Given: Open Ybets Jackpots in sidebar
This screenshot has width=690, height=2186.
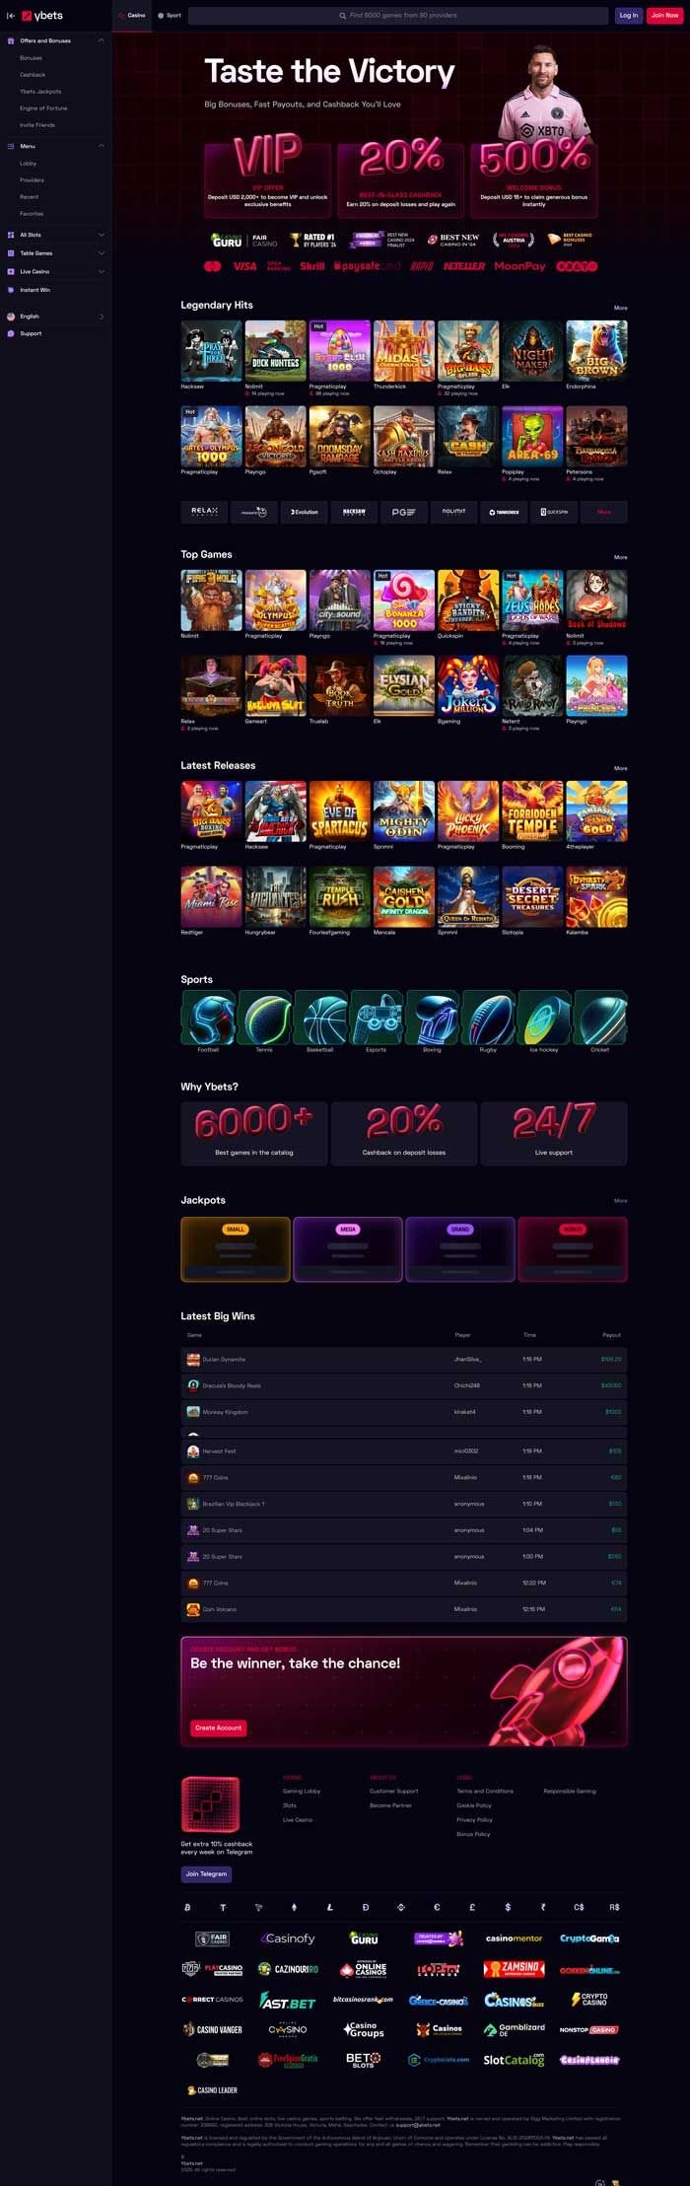Looking at the screenshot, I should [40, 92].
